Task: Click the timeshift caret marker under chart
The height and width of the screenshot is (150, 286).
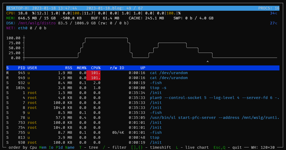Action: 208,62
